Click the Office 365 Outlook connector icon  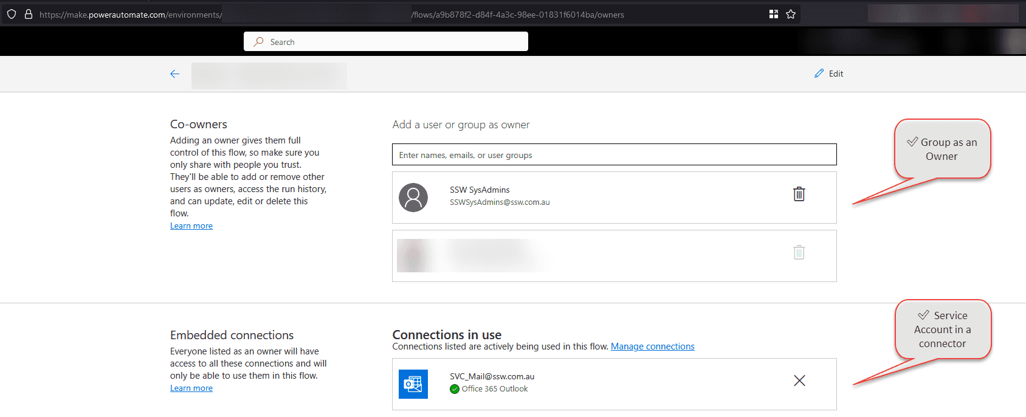tap(413, 384)
